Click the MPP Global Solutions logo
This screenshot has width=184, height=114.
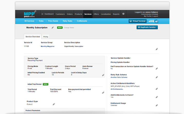pos(30,14)
